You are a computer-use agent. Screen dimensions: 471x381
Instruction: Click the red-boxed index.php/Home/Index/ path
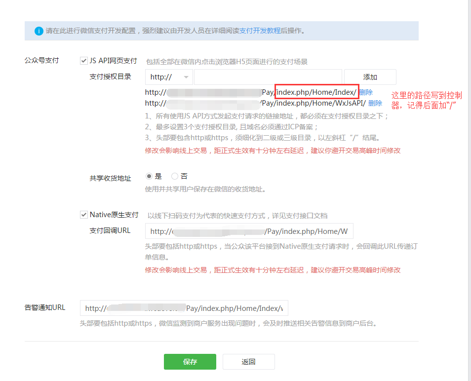click(x=316, y=92)
